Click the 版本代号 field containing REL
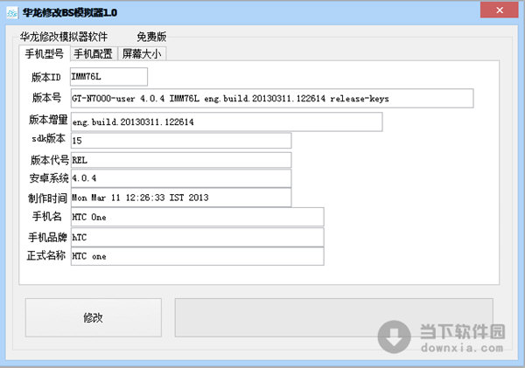Screen dimensions: 525x368 point(181,160)
